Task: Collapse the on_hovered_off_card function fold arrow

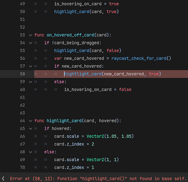Action: [x=31, y=35]
